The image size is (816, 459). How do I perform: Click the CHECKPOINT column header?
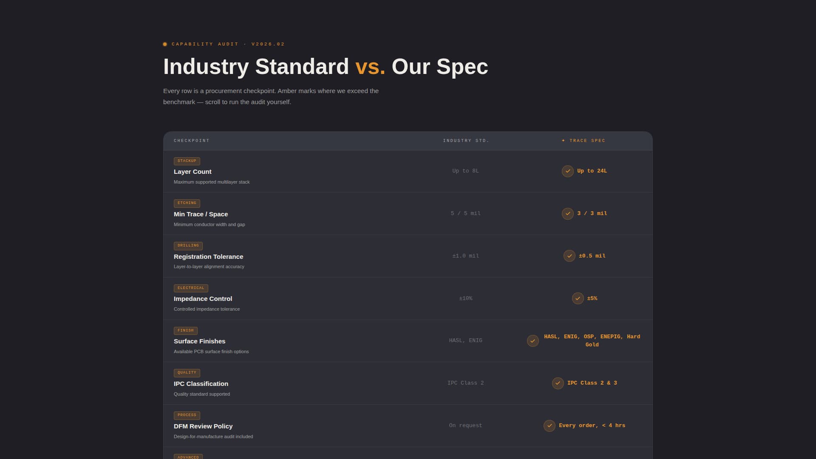[x=192, y=140]
